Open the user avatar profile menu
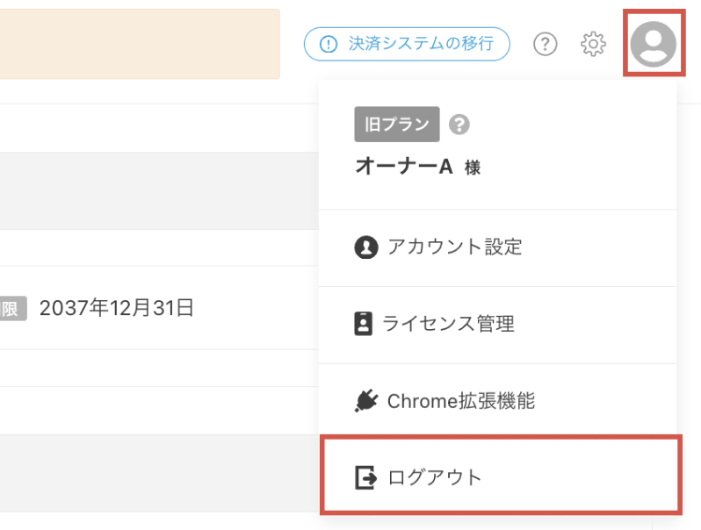The height and width of the screenshot is (530, 701). pyautogui.click(x=653, y=44)
